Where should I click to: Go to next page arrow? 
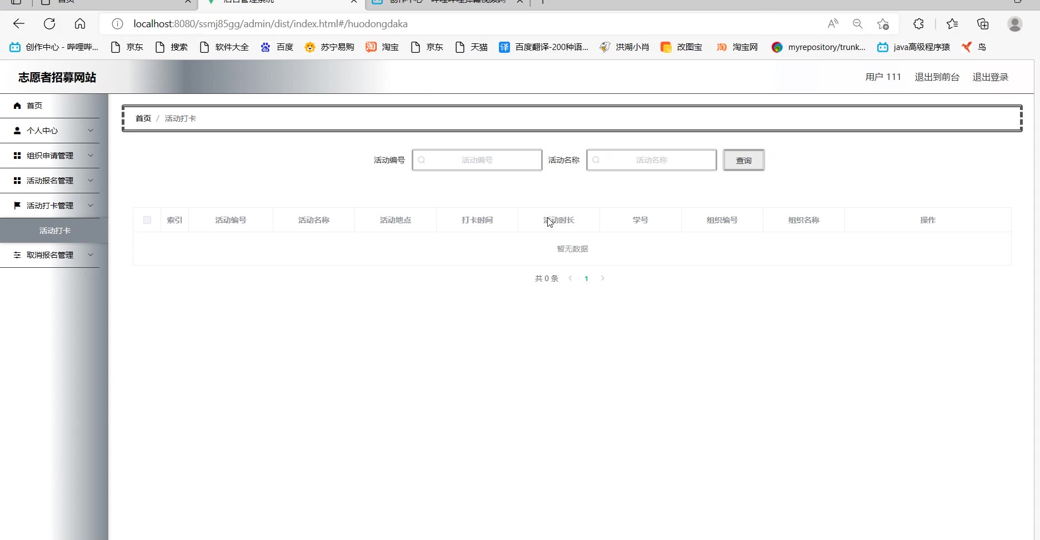pos(603,278)
